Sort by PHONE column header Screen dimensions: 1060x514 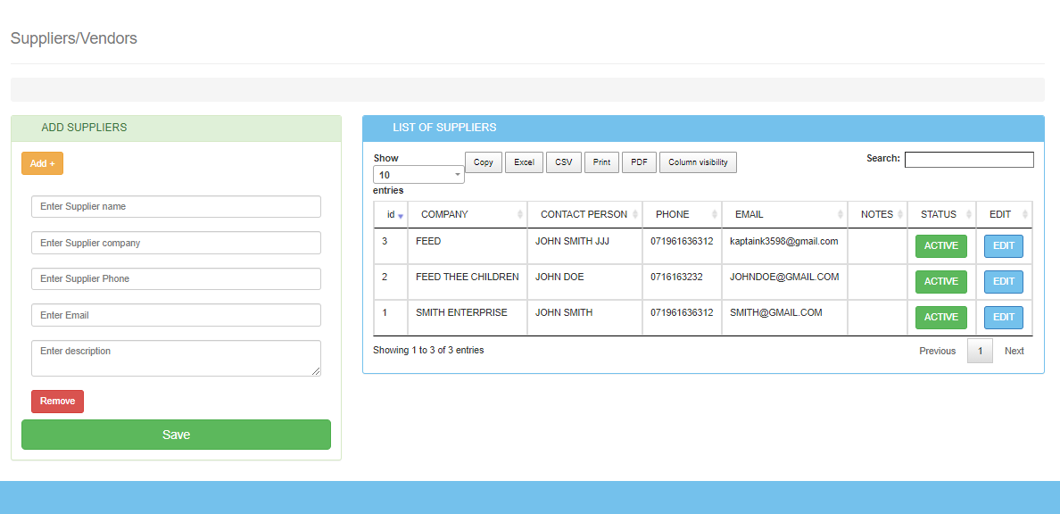[x=672, y=214]
